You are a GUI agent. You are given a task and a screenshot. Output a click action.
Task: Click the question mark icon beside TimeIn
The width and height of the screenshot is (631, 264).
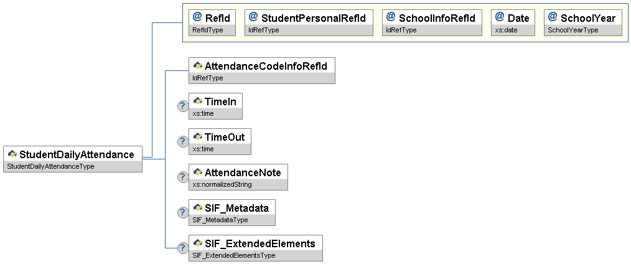(183, 106)
